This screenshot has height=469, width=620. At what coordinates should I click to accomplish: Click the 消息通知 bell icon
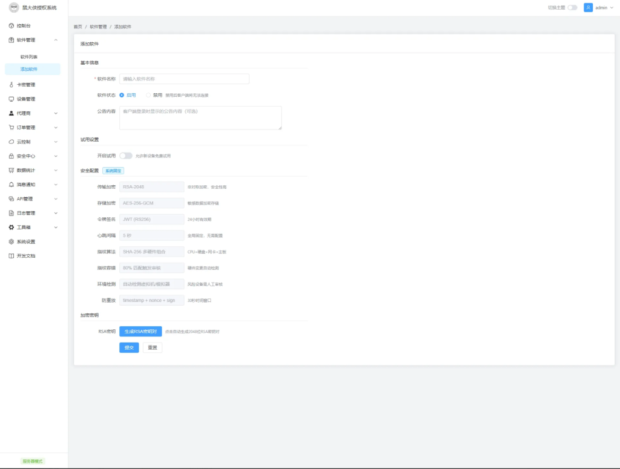[x=12, y=185]
